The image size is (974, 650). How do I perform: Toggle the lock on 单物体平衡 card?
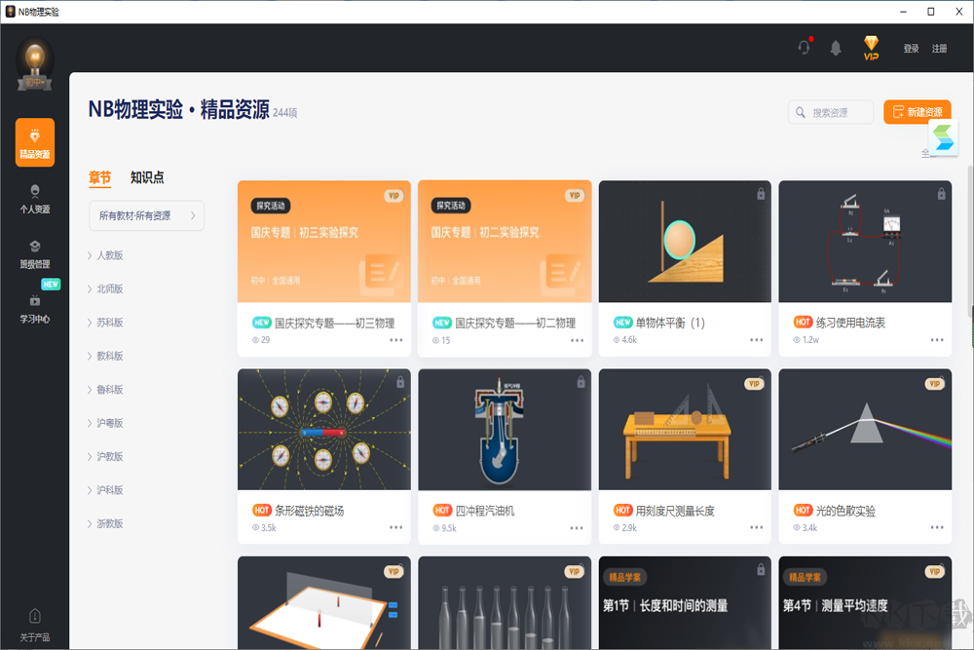click(761, 195)
